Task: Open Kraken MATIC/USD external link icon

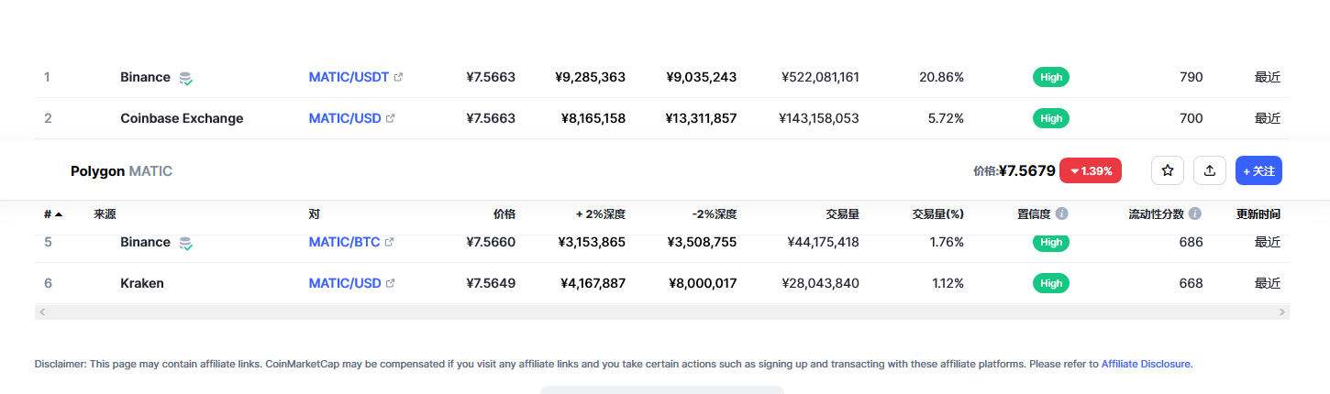Action: click(x=391, y=283)
